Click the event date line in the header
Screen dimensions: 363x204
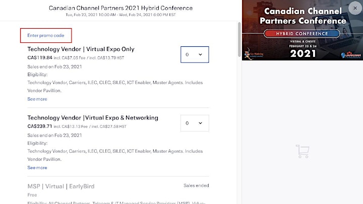[x=120, y=15]
